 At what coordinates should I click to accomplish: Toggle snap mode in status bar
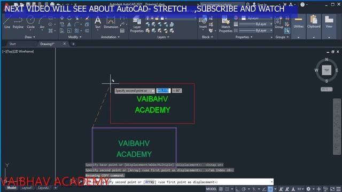tap(227, 189)
